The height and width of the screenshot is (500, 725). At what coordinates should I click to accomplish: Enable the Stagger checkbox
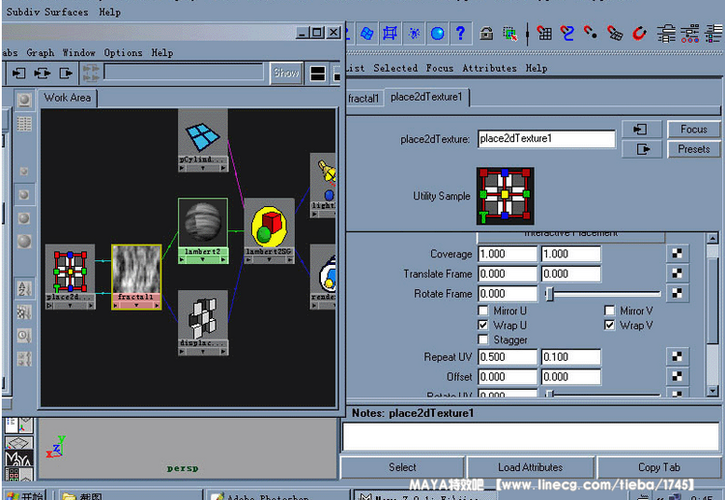(483, 339)
